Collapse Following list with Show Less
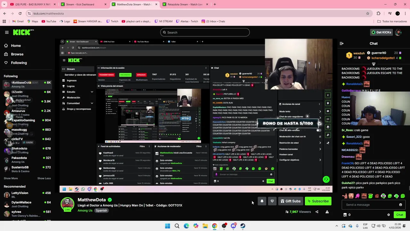 point(44,178)
